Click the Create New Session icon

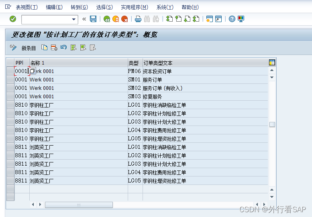210,19
